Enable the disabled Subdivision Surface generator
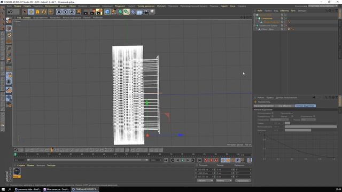Viewport: 342px width, 192px height. [286, 26]
